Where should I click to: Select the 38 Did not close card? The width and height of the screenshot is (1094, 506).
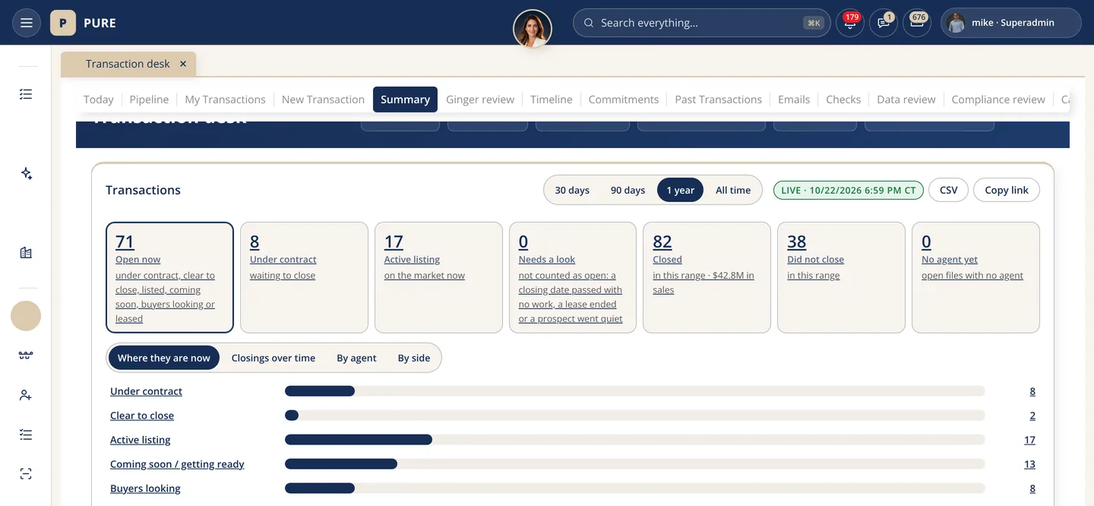tap(841, 277)
